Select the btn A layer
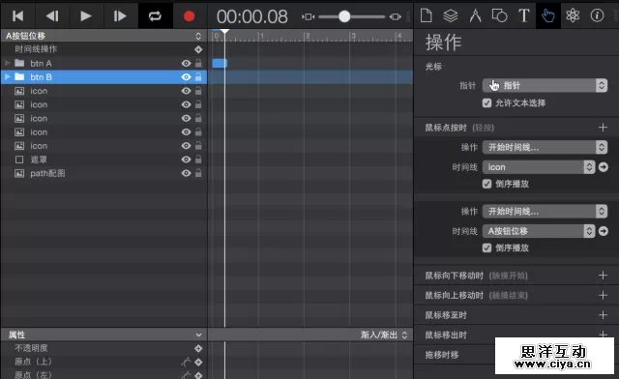The height and width of the screenshot is (379, 619). 41,63
